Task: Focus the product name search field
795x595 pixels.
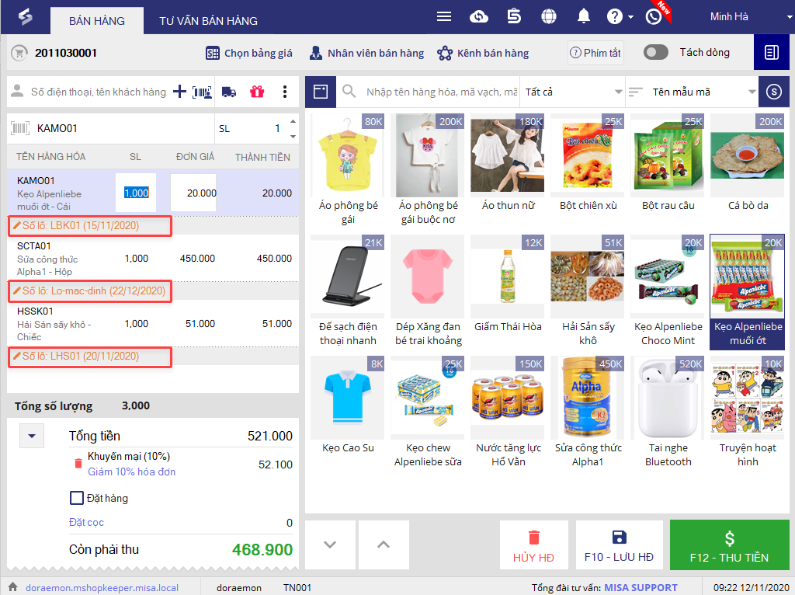Action: coord(441,92)
